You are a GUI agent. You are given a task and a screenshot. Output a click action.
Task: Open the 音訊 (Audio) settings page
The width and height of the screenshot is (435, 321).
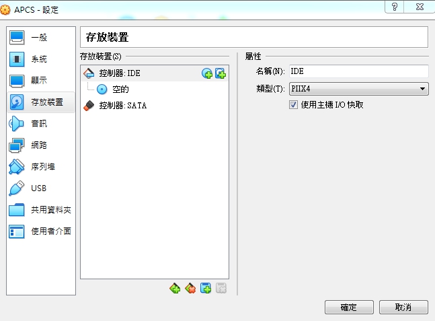[x=39, y=124]
